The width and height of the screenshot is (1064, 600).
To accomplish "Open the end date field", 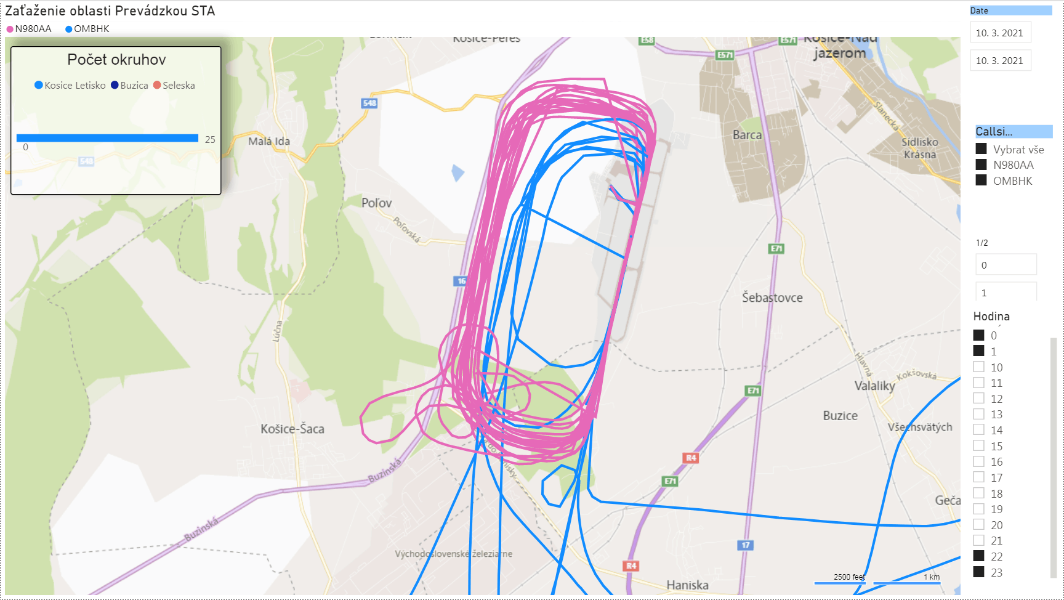I will (1001, 60).
